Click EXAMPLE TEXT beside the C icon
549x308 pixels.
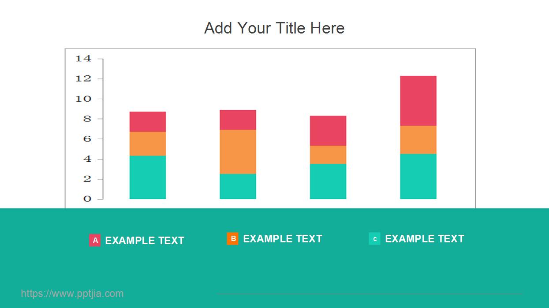(425, 239)
